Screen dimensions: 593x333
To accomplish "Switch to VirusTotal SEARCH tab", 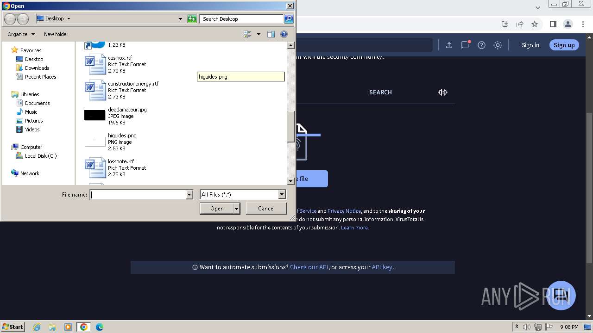I will (380, 92).
